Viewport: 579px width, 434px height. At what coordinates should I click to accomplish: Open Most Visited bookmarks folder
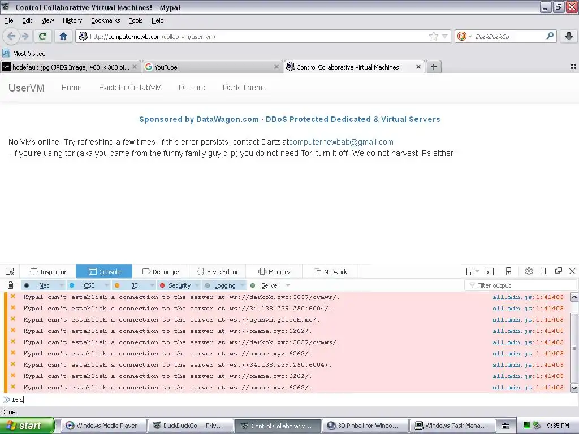[x=24, y=54]
